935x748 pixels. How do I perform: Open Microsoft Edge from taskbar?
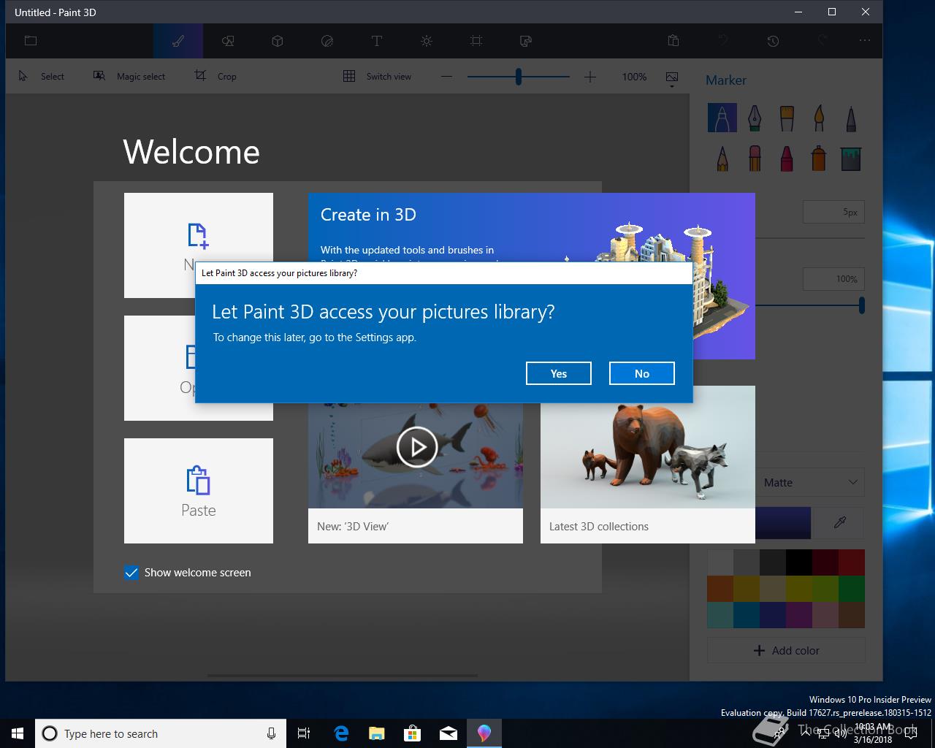(x=341, y=733)
